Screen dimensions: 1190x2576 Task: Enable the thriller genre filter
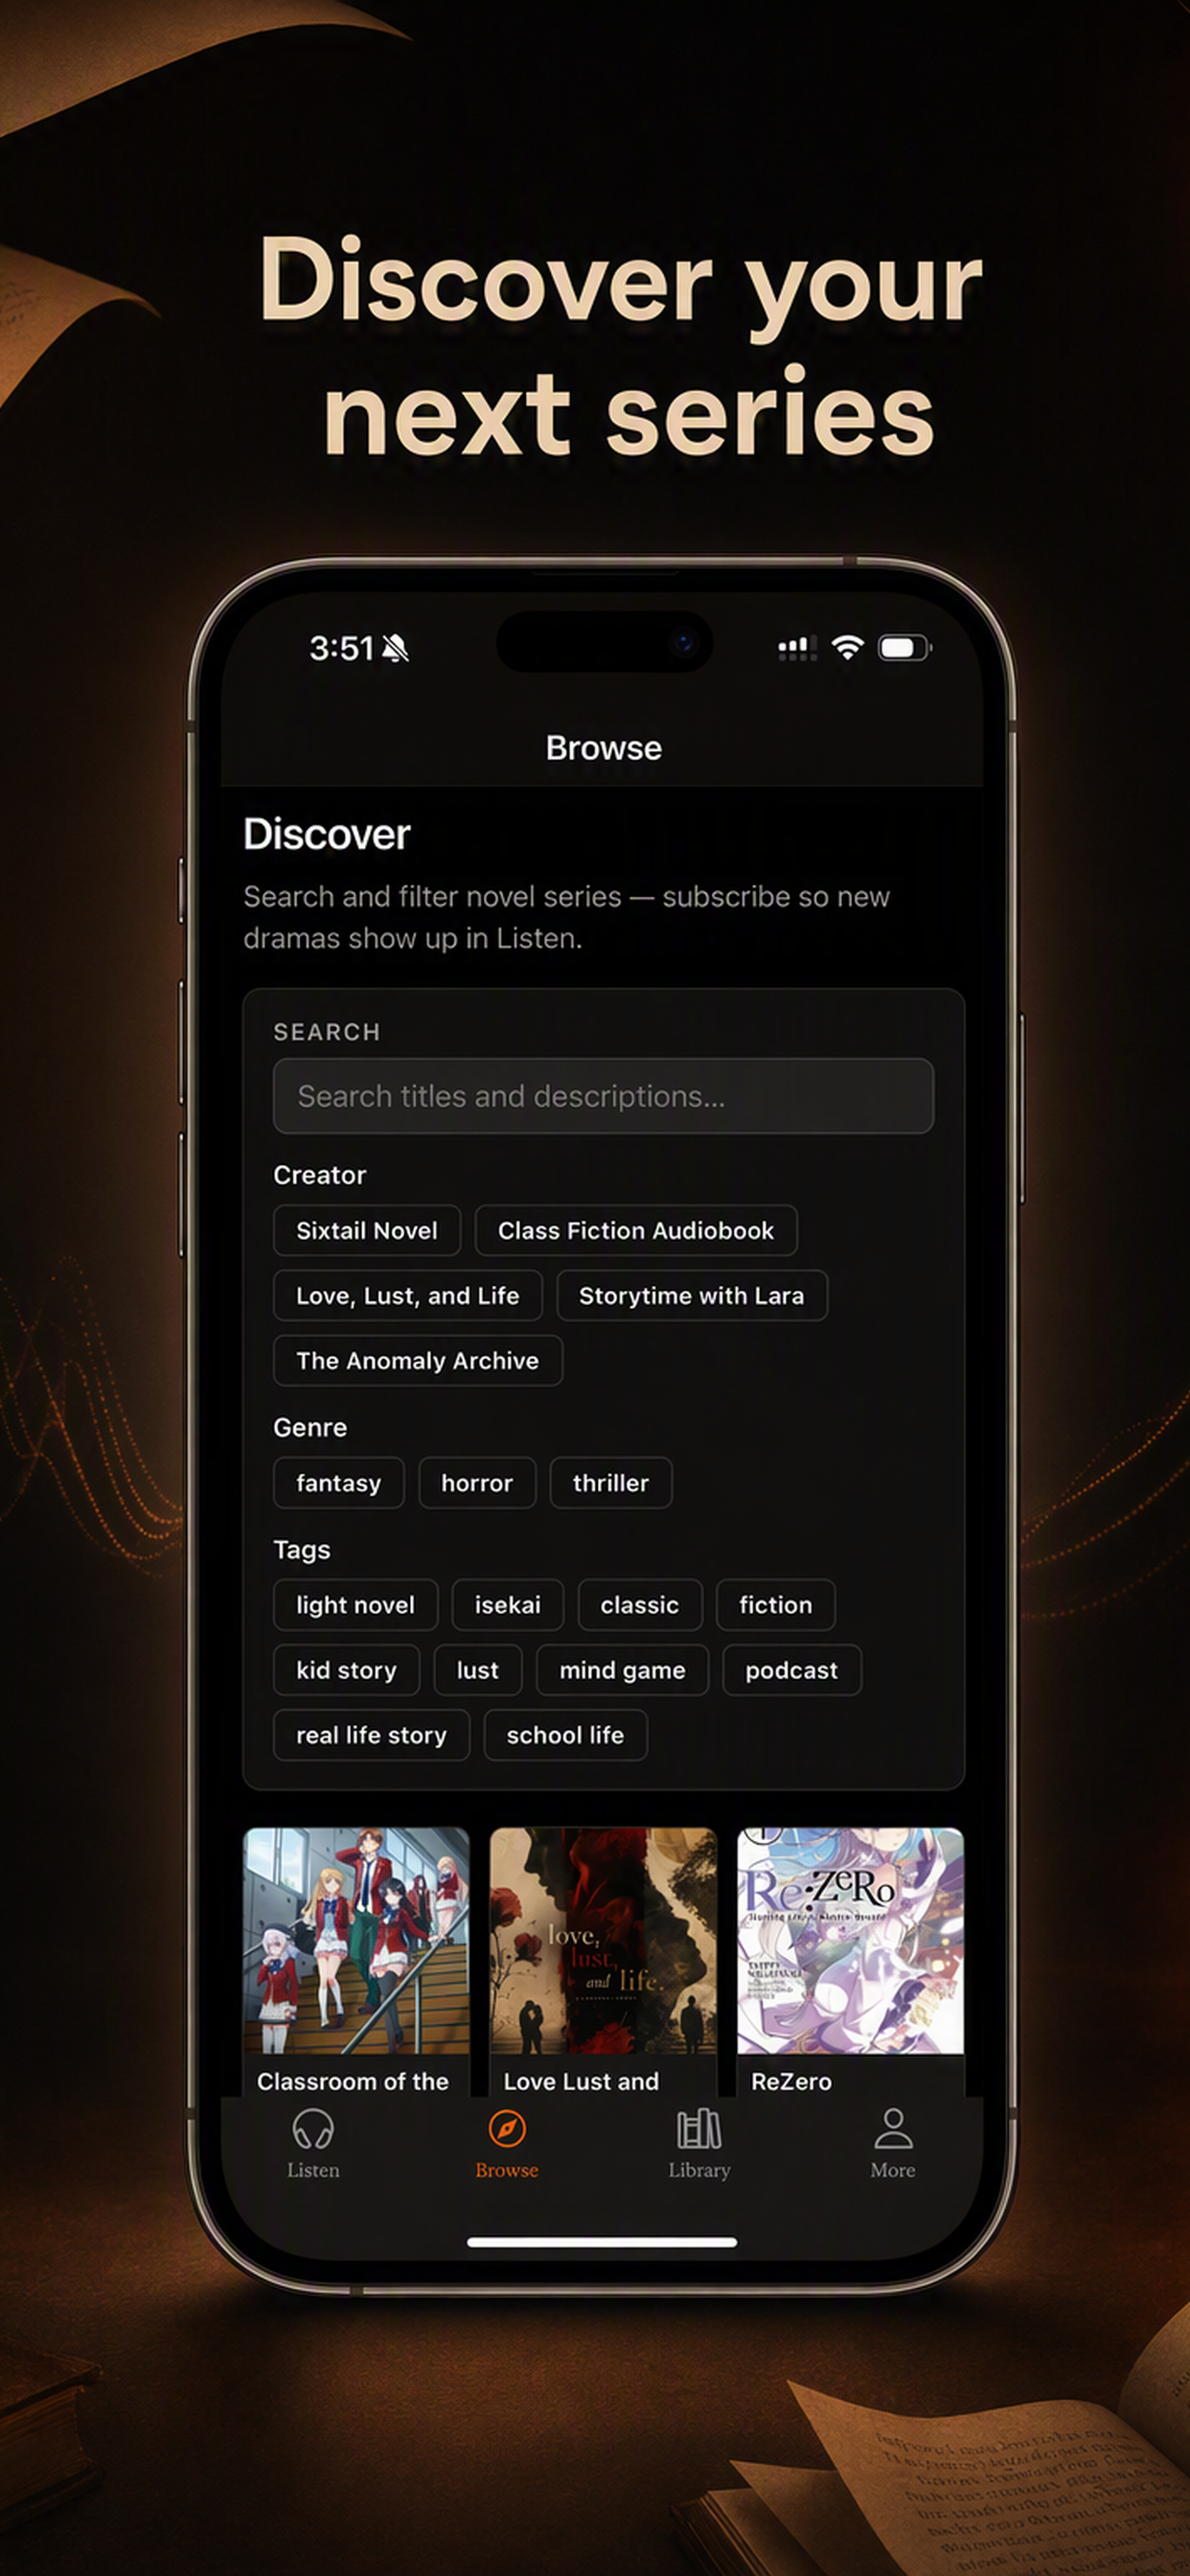click(611, 1482)
